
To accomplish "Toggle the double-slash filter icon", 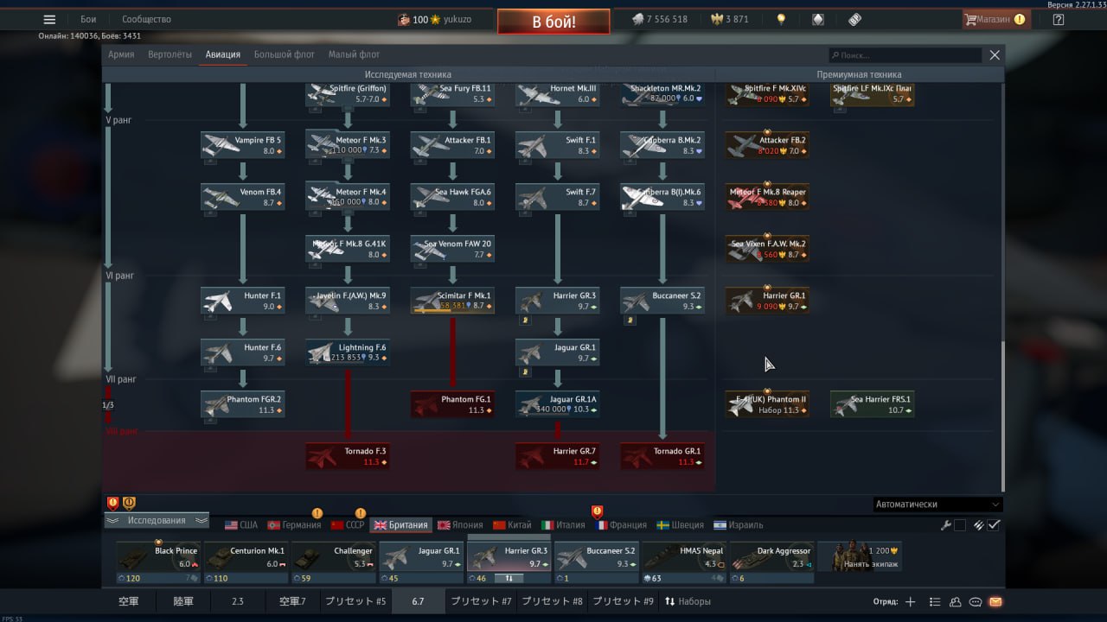I will point(979,524).
